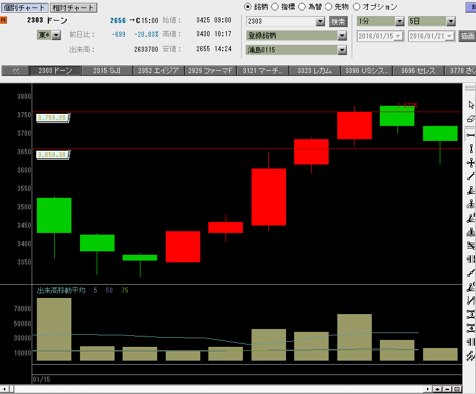Select the eraser tool
This screenshot has height=394, width=476.
click(471, 119)
